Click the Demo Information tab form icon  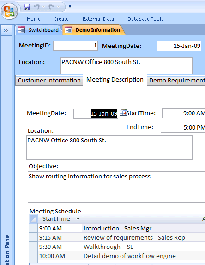coord(68,30)
